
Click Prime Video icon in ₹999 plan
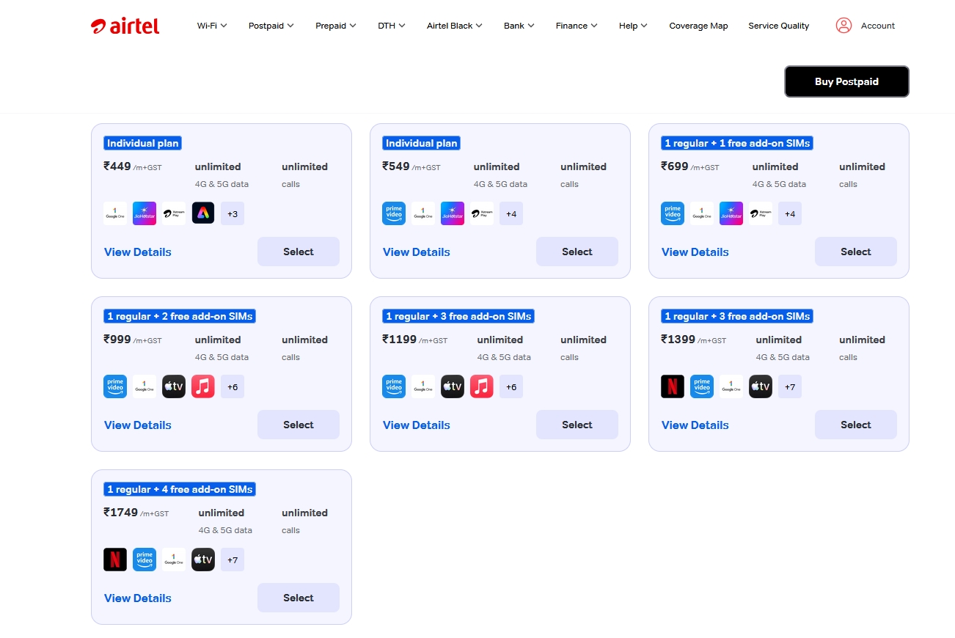pyautogui.click(x=115, y=386)
